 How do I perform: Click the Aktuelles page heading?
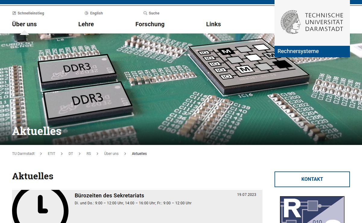click(x=33, y=176)
